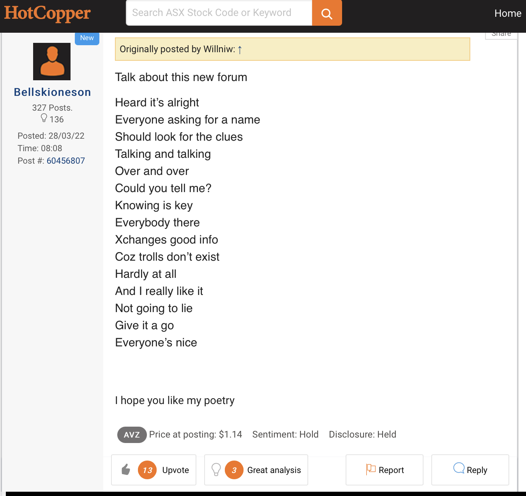Type in the ASX stock search field
The image size is (526, 496).
click(219, 13)
